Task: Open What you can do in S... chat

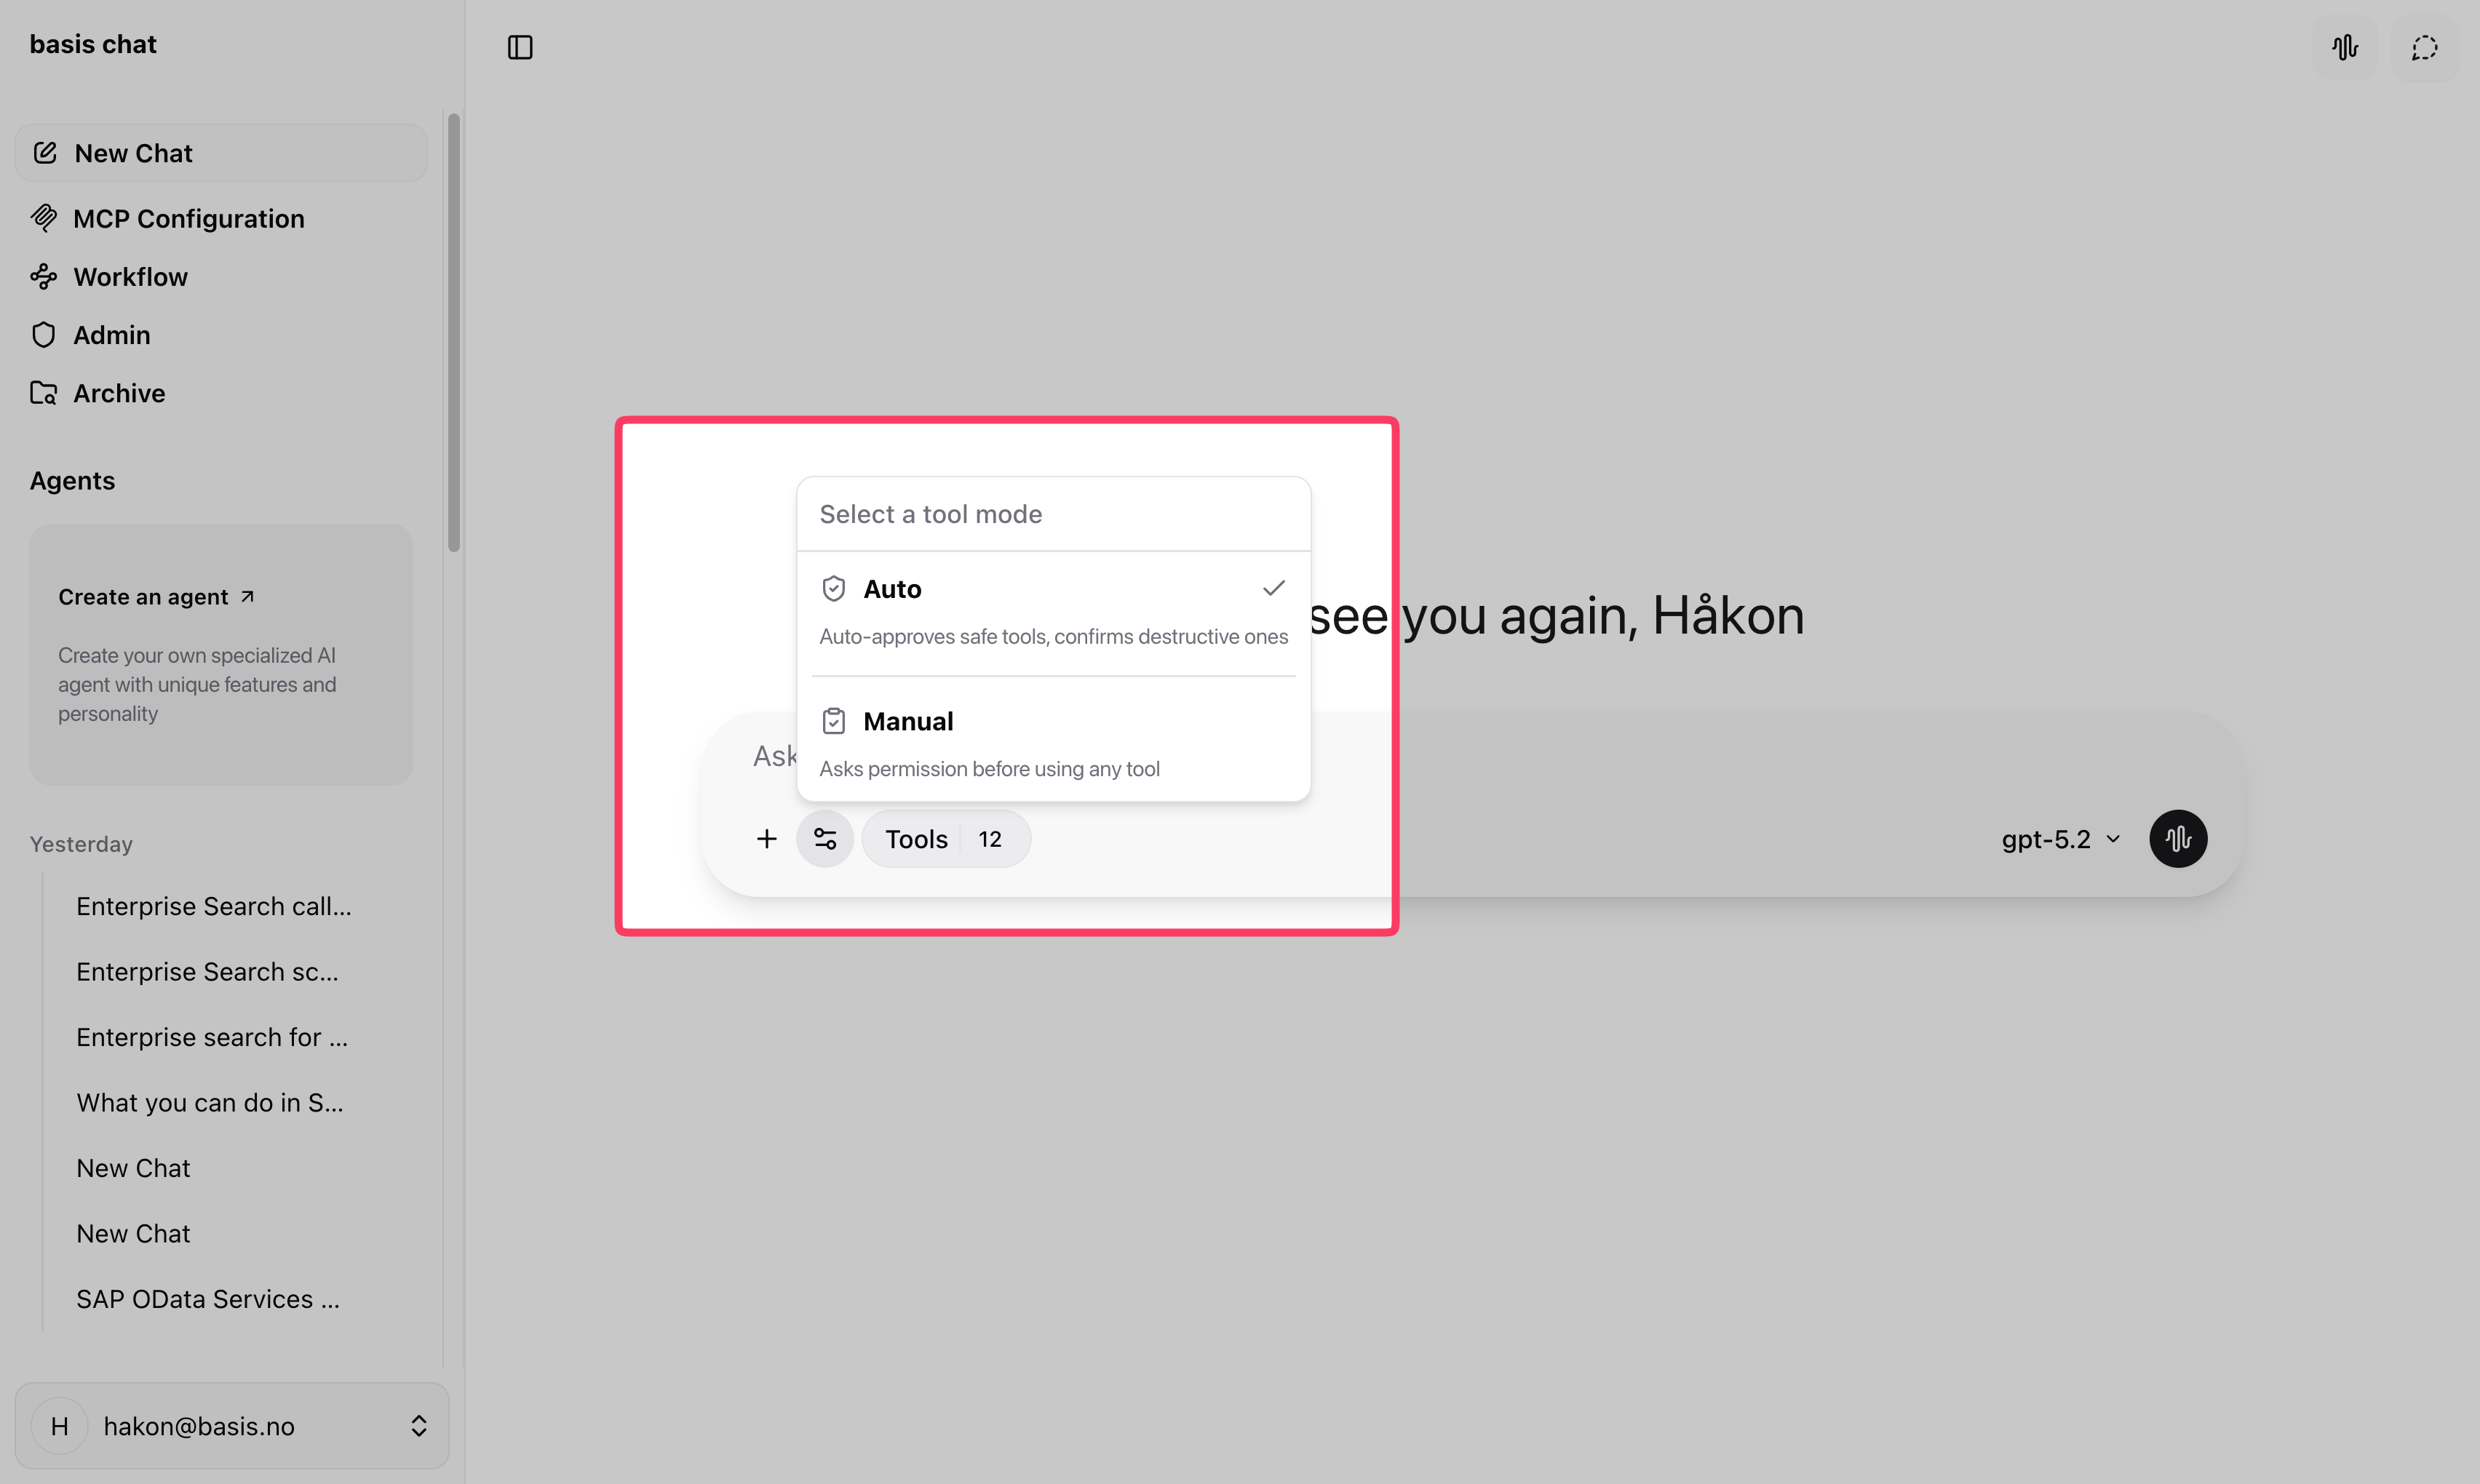Action: [x=209, y=1102]
